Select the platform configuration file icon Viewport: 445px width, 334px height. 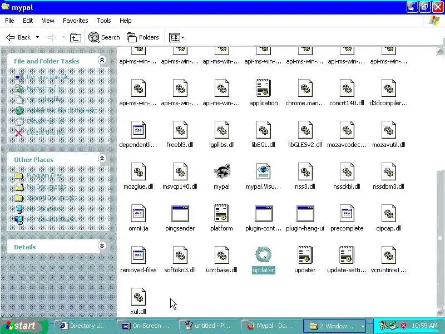pos(221,213)
